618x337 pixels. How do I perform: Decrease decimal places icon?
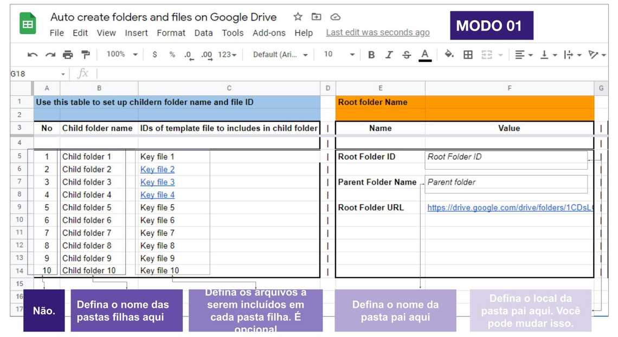click(x=189, y=55)
